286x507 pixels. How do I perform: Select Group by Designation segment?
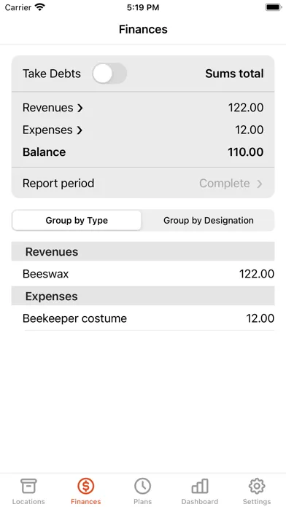point(208,221)
